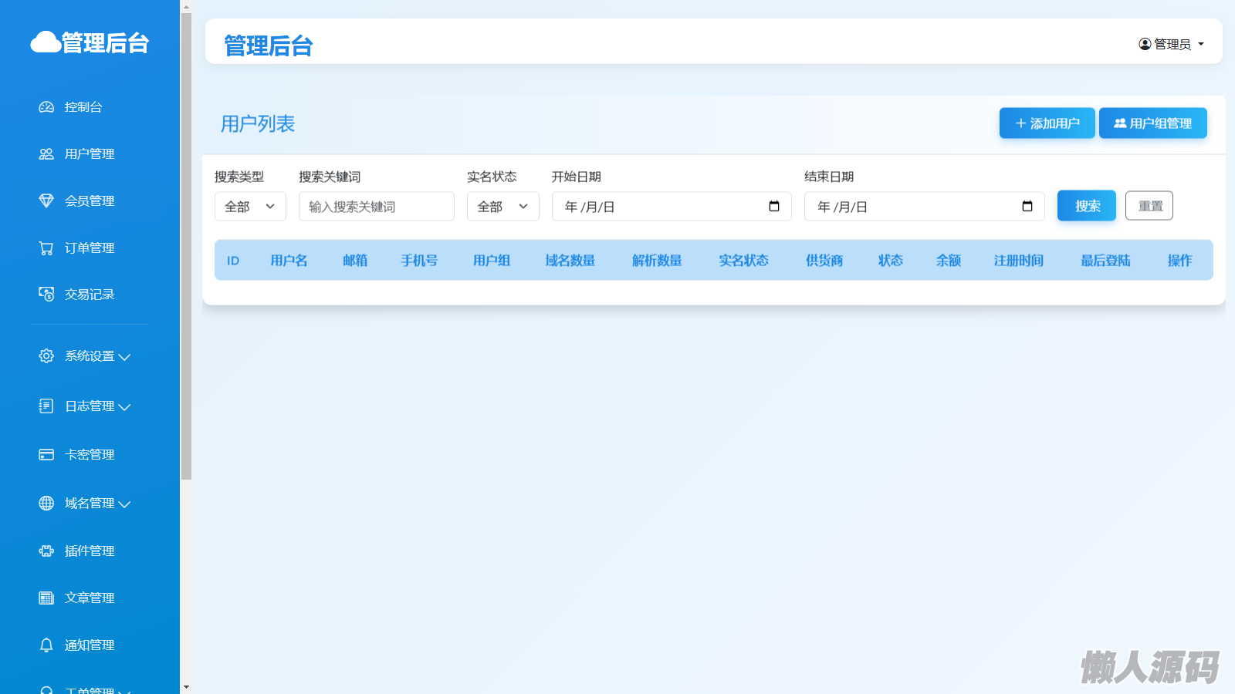The width and height of the screenshot is (1235, 694).
Task: Focus the 搜索关键词 input field
Action: (x=376, y=207)
